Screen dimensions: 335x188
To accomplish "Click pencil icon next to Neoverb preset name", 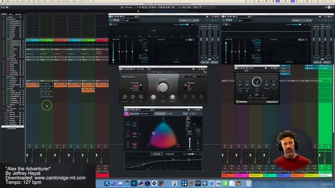I will pos(151,114).
